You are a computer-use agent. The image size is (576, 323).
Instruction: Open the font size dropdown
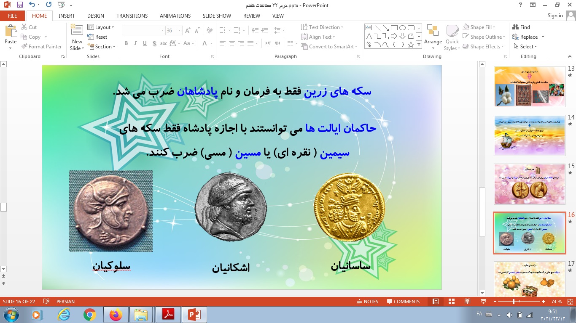click(179, 30)
